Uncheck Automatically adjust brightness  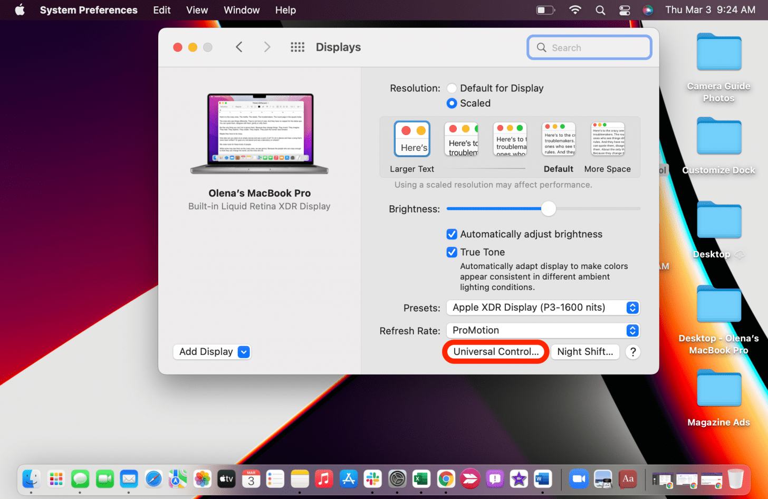tap(452, 234)
